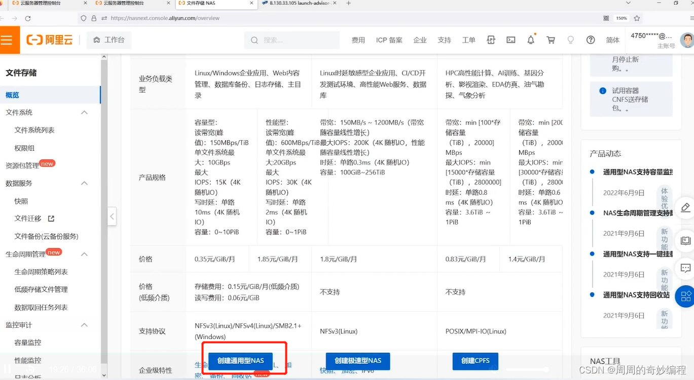The height and width of the screenshot is (380, 694).
Task: Open 性能监控 page
Action: (28, 360)
